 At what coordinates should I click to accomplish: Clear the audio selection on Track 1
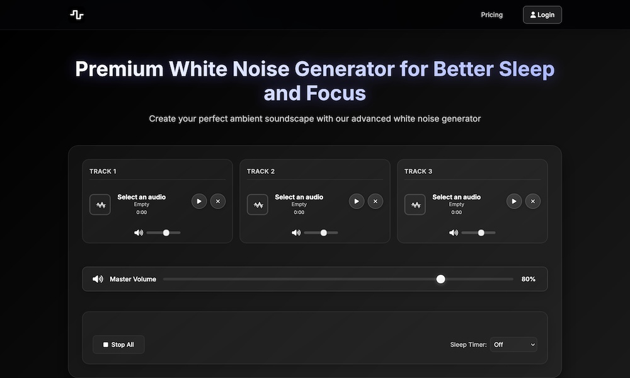click(218, 201)
